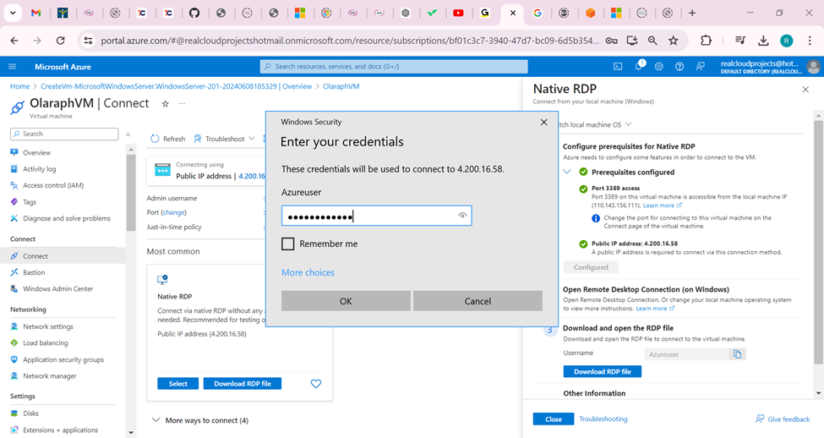Image resolution: width=824 pixels, height=438 pixels.
Task: Open Disks in Settings section
Action: [30, 413]
